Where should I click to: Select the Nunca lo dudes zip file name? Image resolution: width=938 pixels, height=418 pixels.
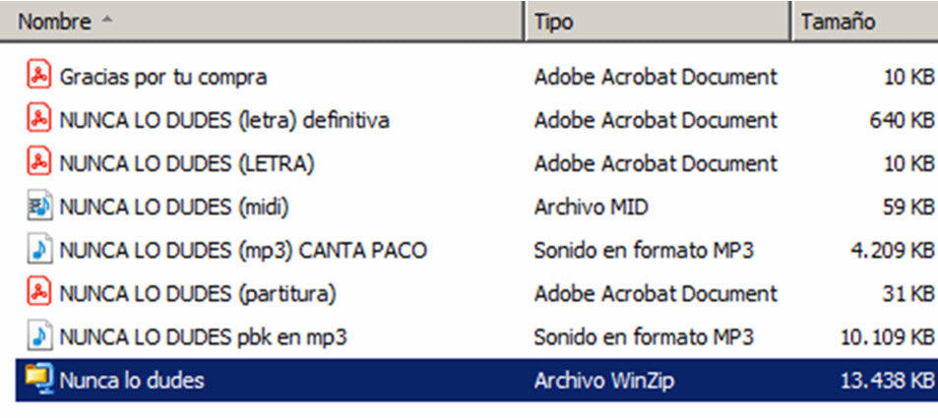coord(132,380)
